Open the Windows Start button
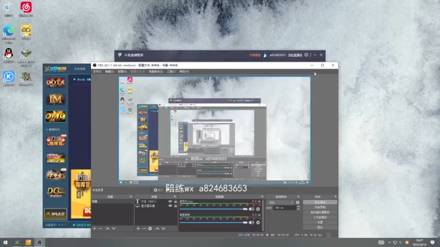The width and height of the screenshot is (440, 247). pos(5,243)
